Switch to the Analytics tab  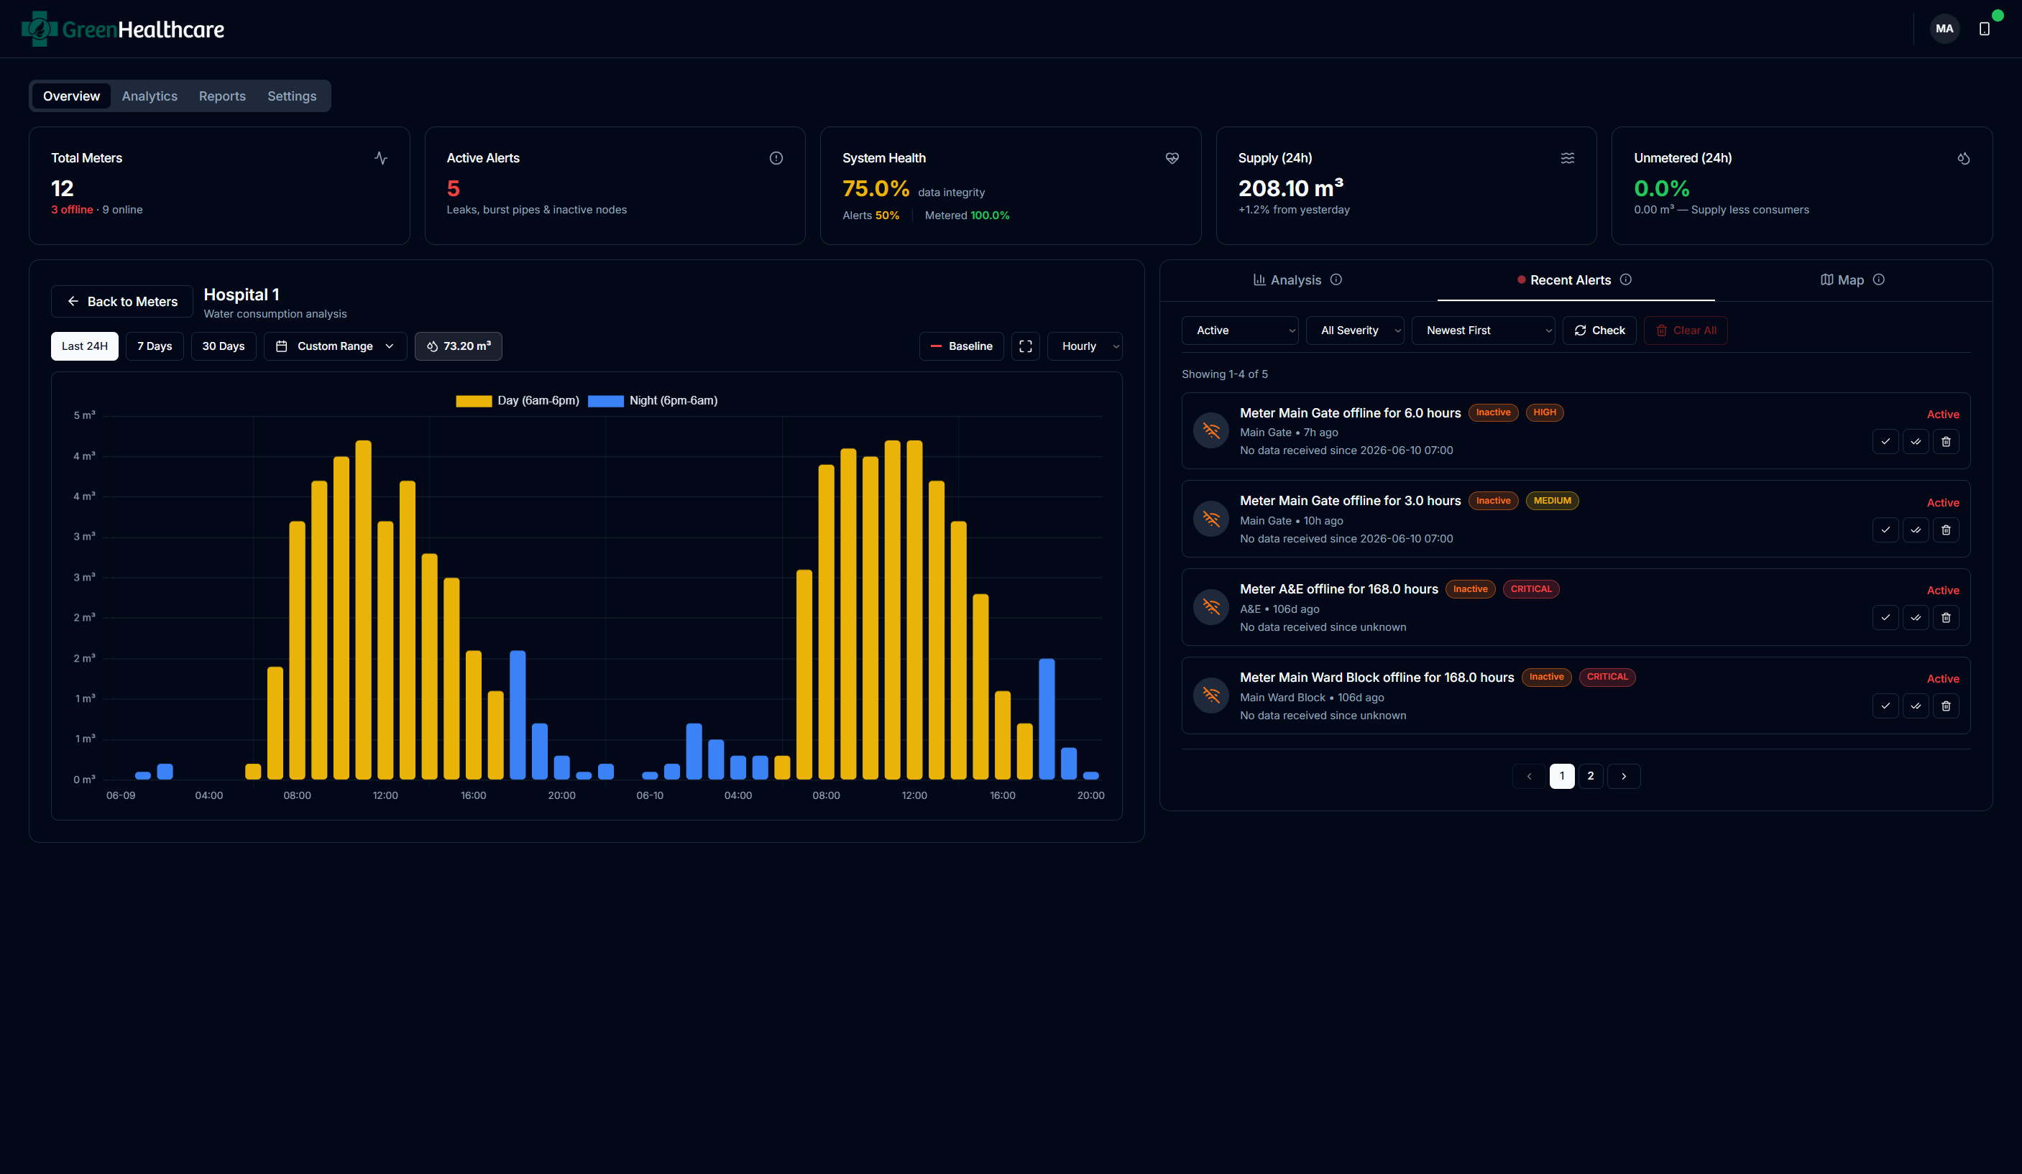pyautogui.click(x=150, y=96)
